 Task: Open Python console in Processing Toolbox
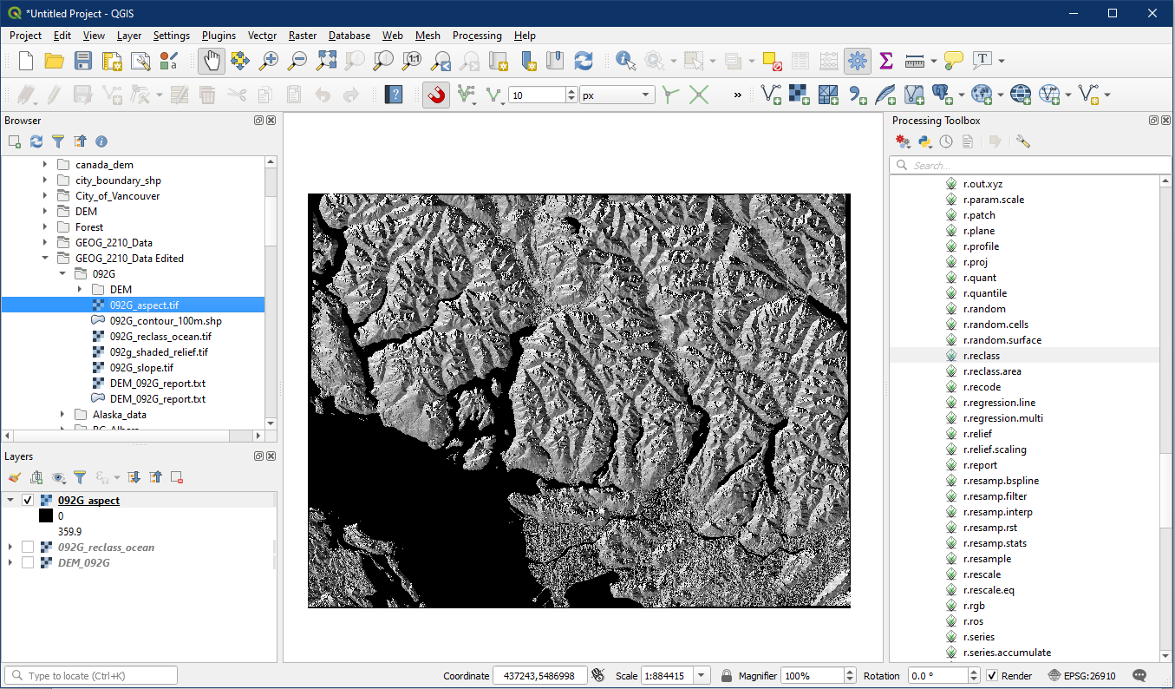[x=924, y=141]
